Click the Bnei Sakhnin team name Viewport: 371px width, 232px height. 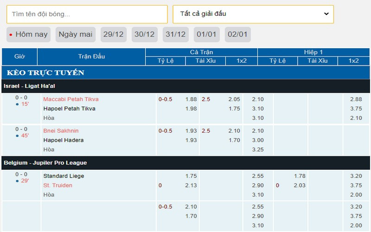click(x=61, y=131)
